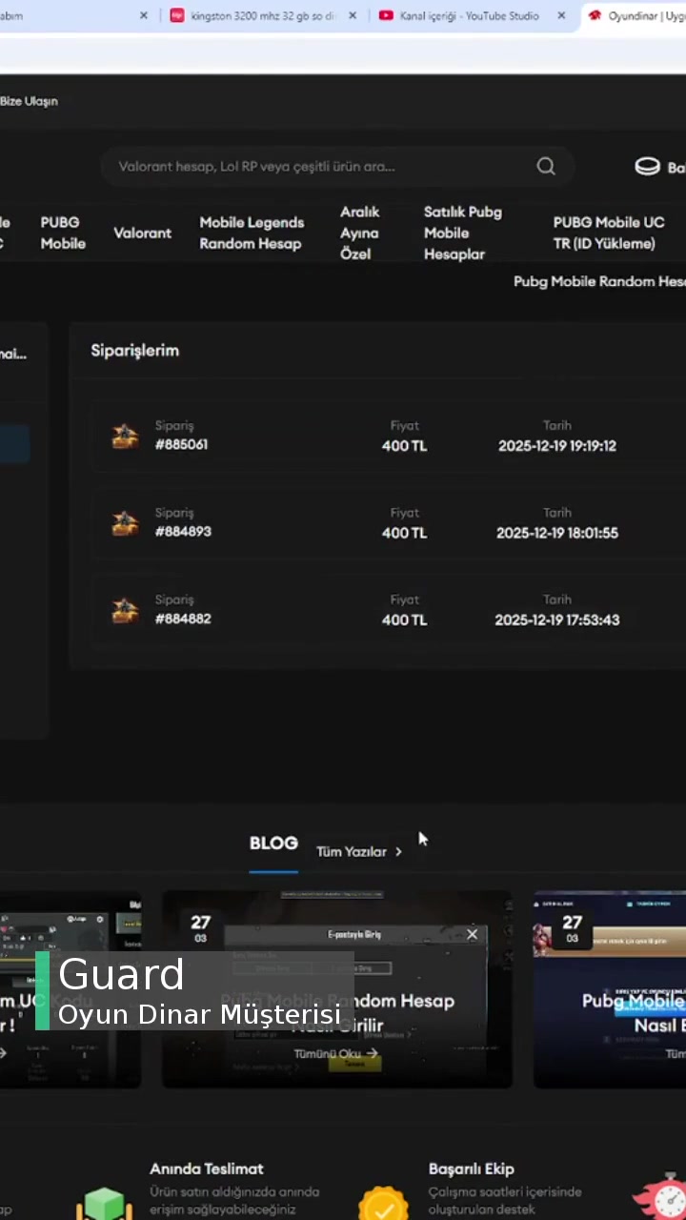Click date 2025-12-19 17:53:43
Viewport: 686px width, 1220px height.
[x=557, y=620]
